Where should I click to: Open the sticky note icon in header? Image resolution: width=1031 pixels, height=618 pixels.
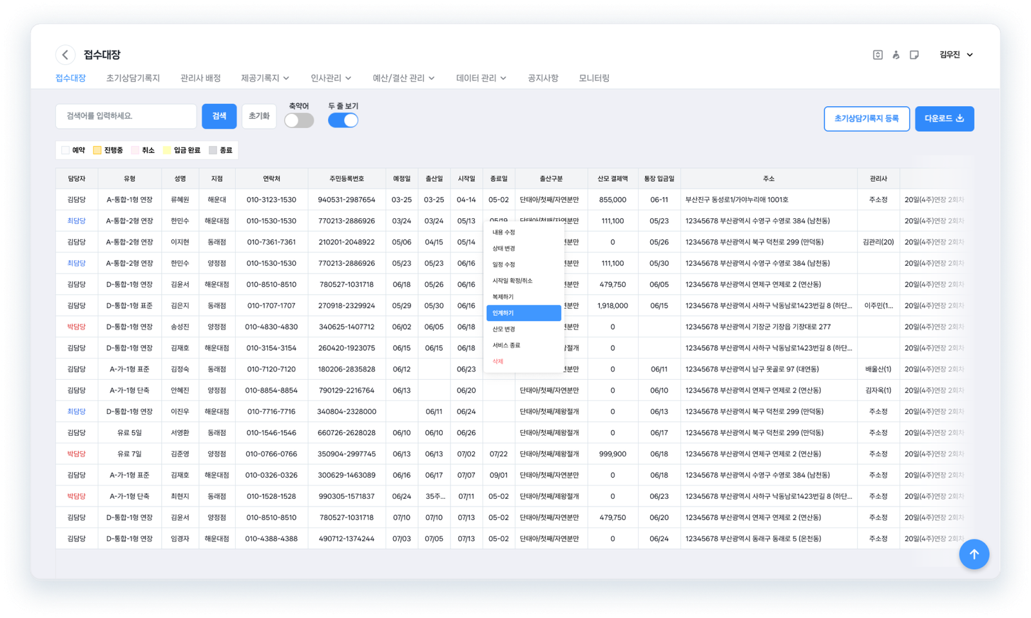click(914, 55)
